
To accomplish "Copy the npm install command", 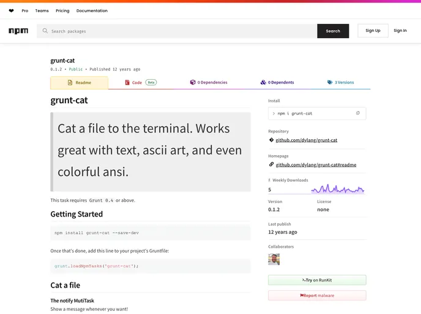I will point(358,113).
